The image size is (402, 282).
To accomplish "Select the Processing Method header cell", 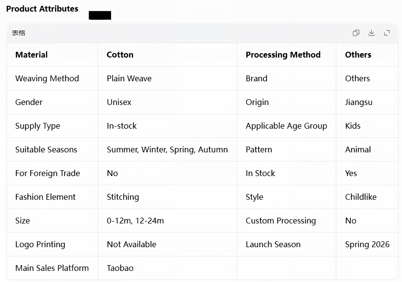I will (287, 55).
